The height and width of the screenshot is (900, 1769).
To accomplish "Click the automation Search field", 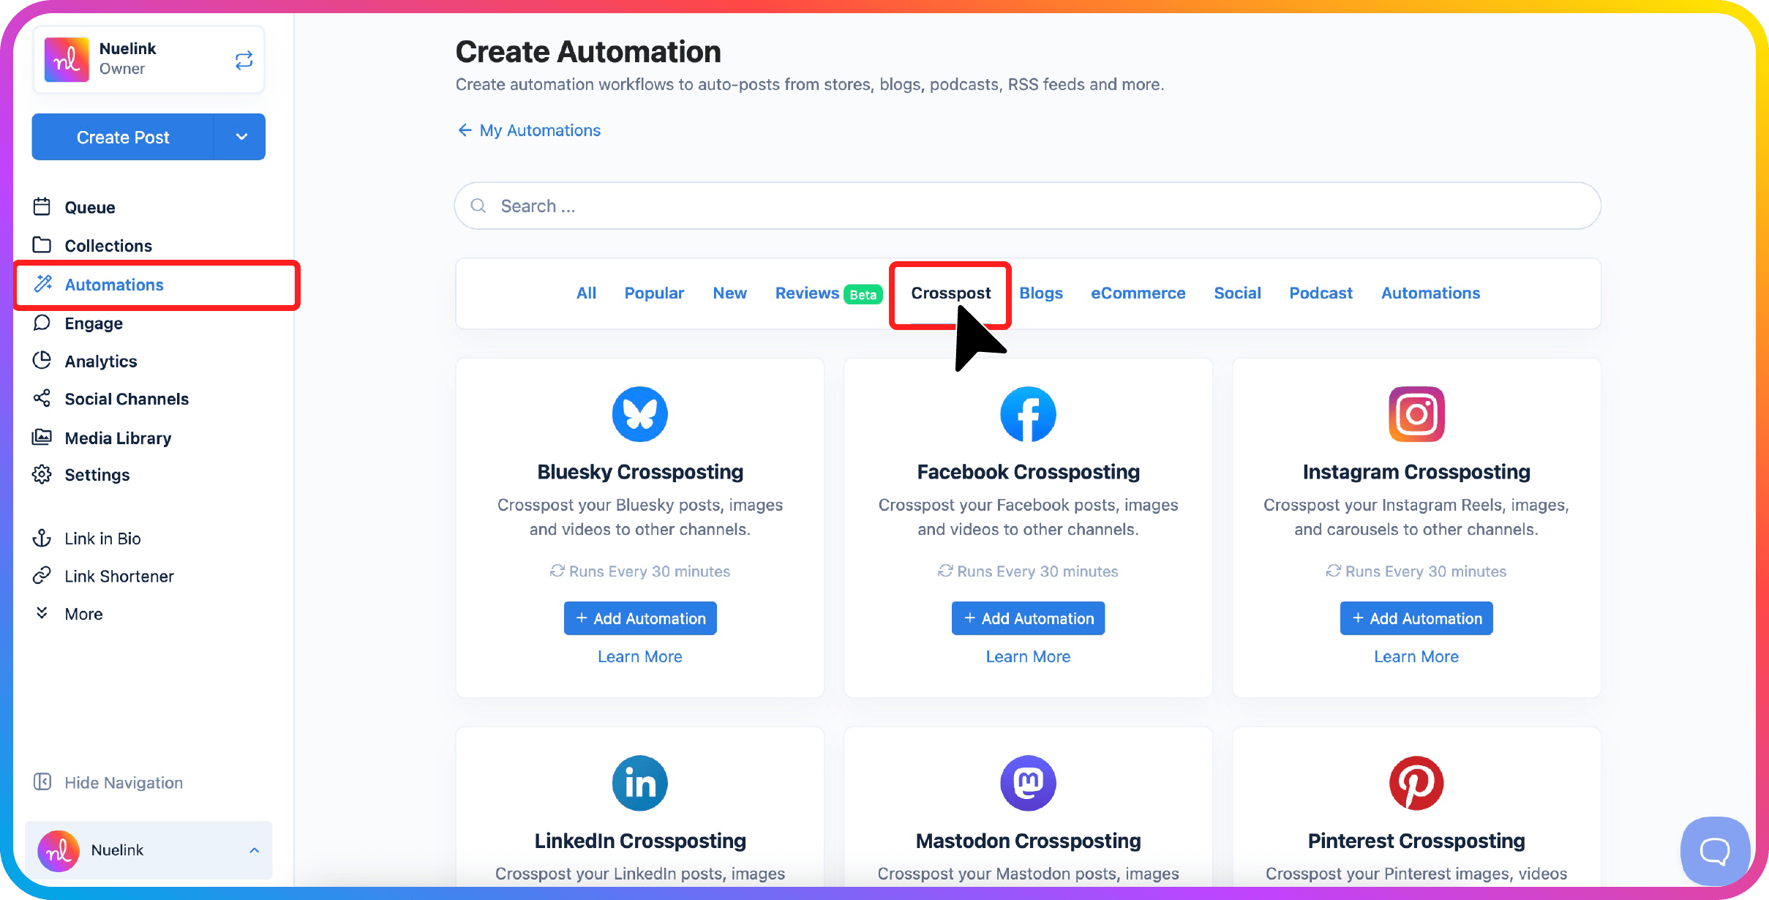I will pyautogui.click(x=1027, y=206).
